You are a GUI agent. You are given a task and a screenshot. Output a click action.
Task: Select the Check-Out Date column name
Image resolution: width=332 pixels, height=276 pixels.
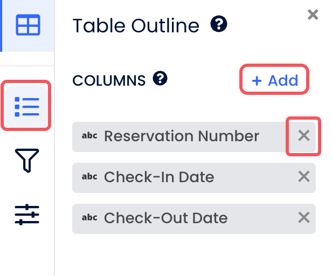coord(165,218)
